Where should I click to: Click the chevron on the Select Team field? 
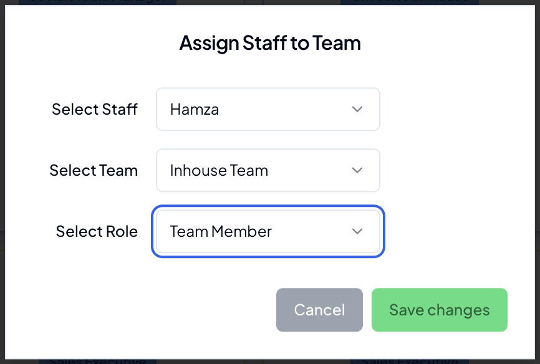357,170
